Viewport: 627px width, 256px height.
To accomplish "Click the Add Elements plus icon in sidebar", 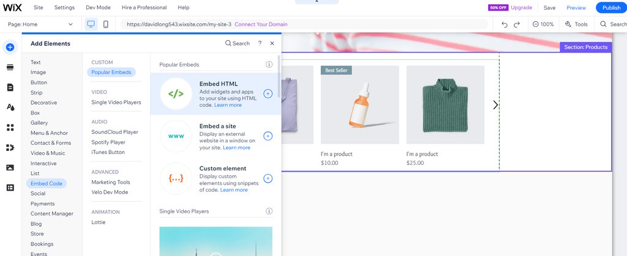I will click(10, 47).
